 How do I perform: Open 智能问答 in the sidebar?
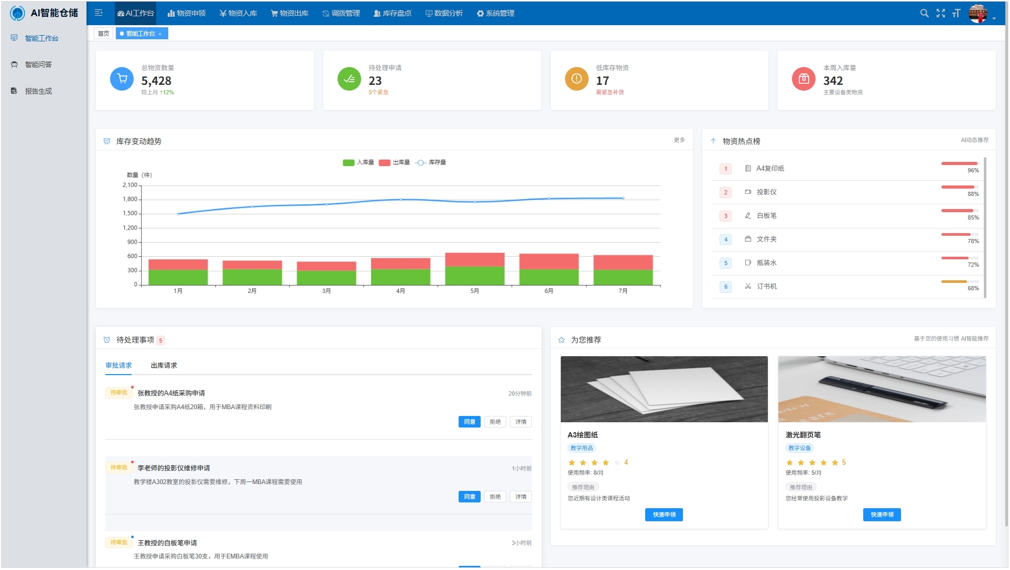[x=38, y=64]
